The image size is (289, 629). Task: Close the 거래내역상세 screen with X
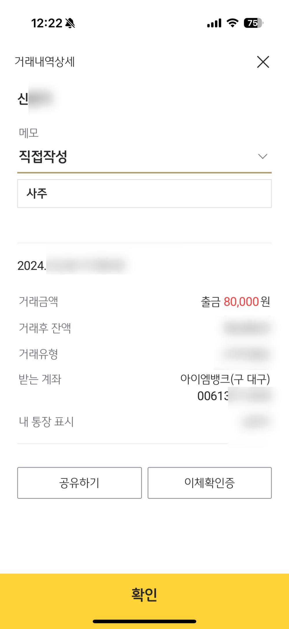[x=263, y=62]
